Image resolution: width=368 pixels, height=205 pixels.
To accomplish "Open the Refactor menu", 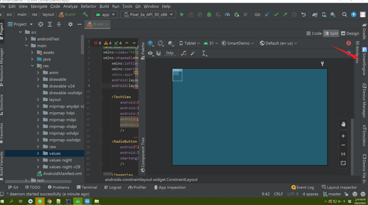I will [x=88, y=6].
